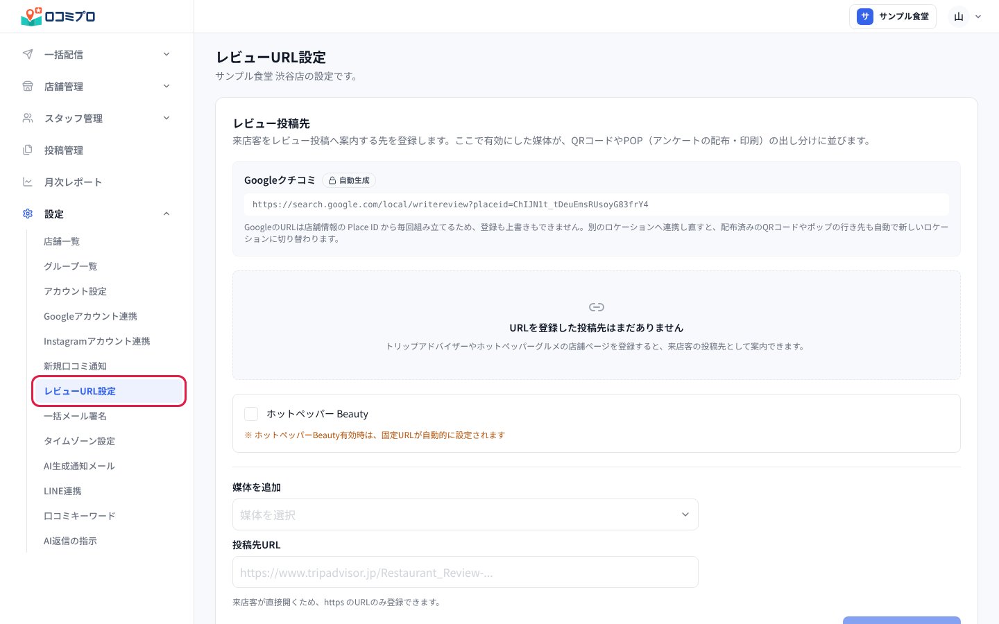
Task: Select レビューURL設定 in the sidebar
Action: (109, 391)
